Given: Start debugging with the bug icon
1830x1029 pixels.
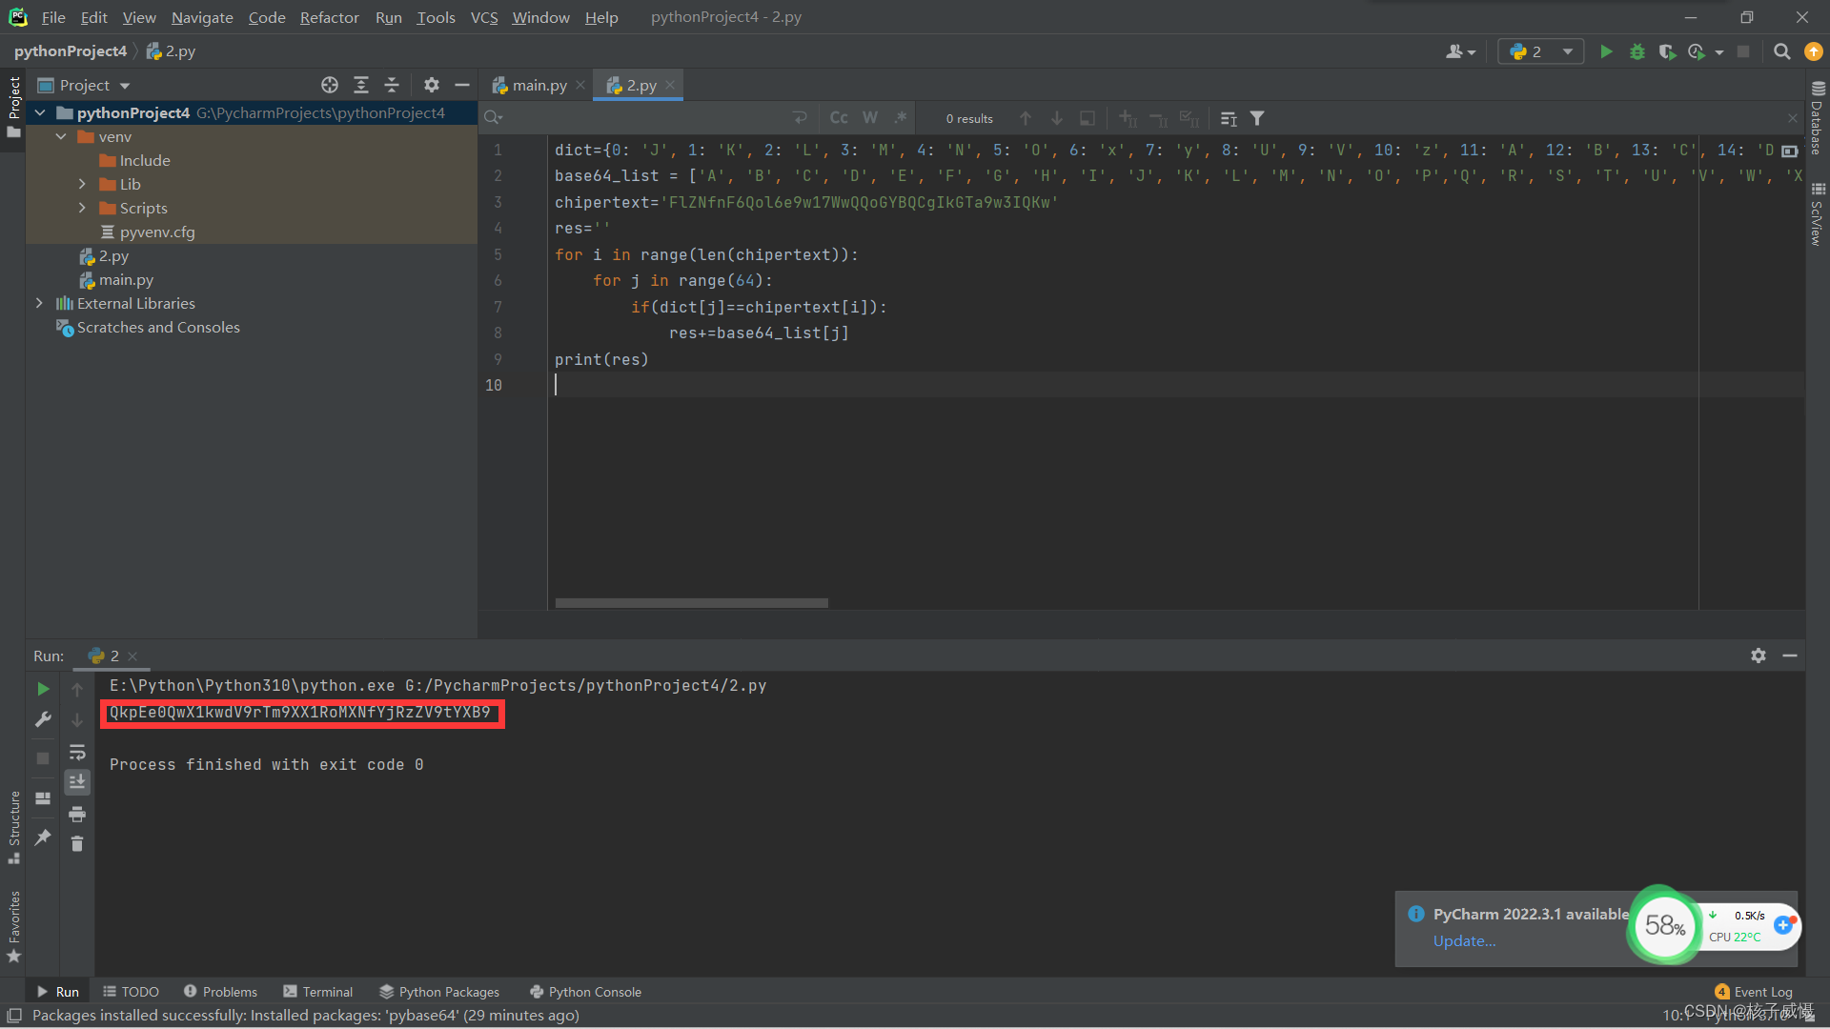Looking at the screenshot, I should [1637, 51].
